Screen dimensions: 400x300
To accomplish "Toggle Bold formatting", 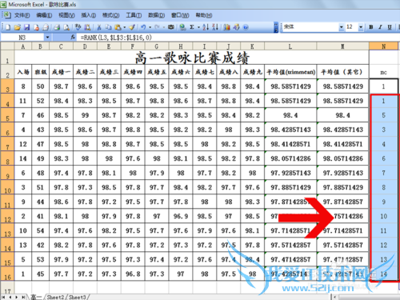I will pyautogui.click(x=371, y=27).
